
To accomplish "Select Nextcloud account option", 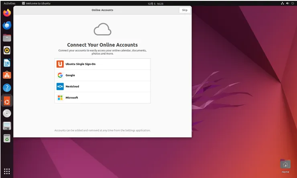I will point(102,86).
